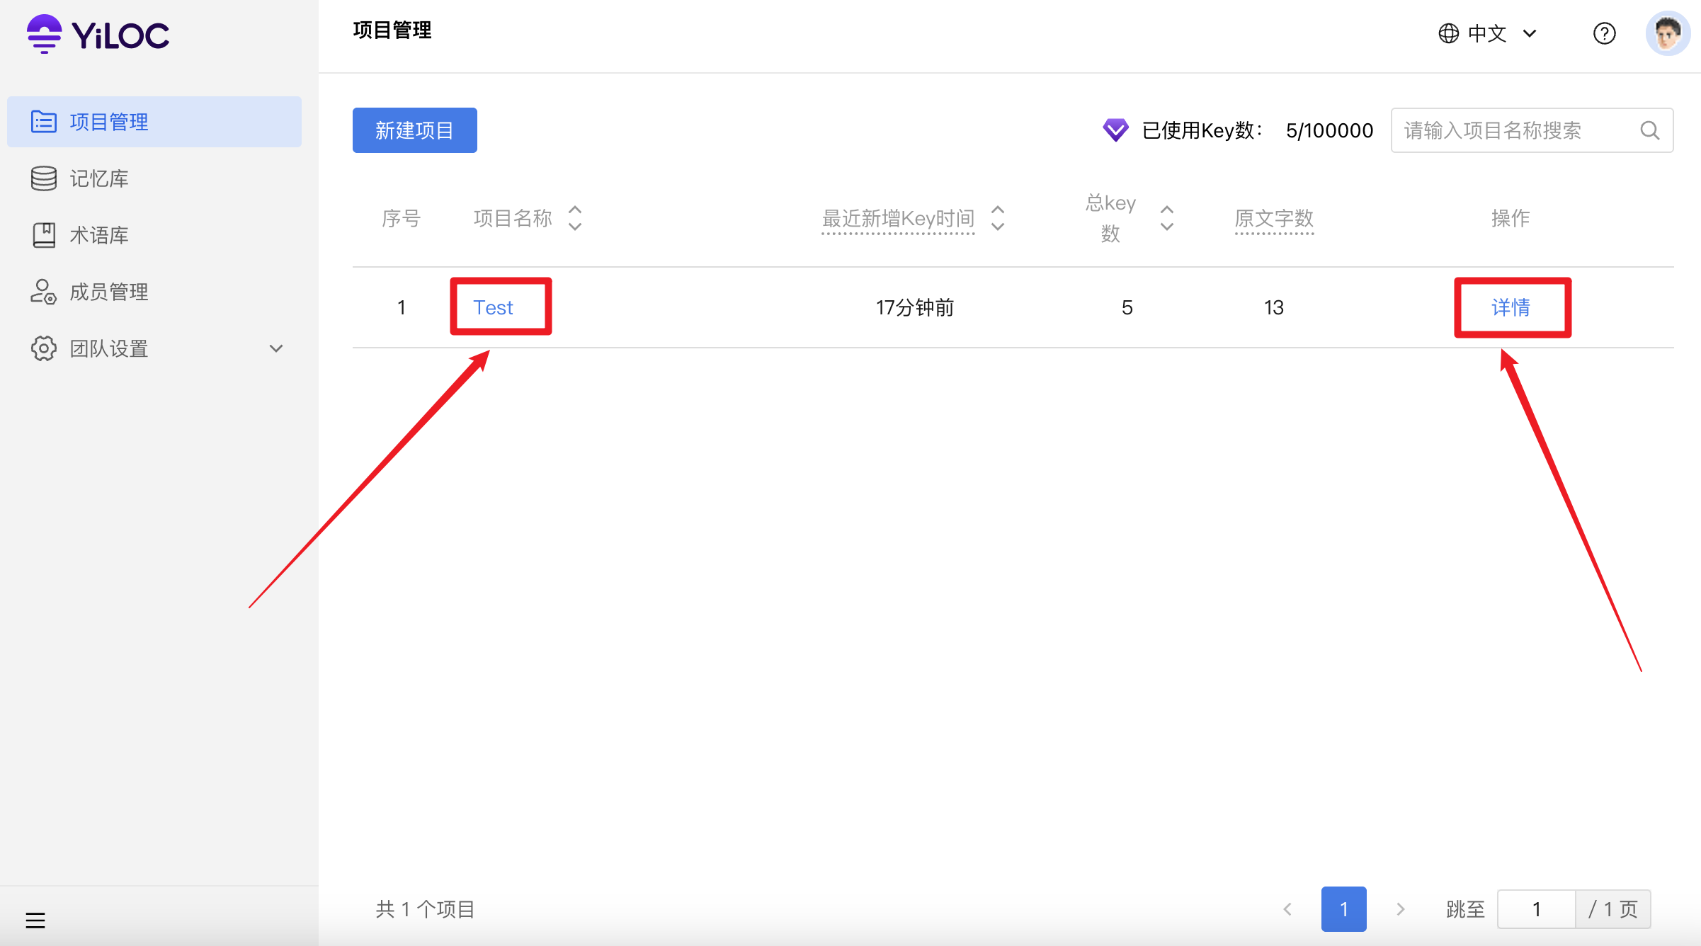Viewport: 1701px width, 946px height.
Task: Sort by 最近新增Key时间 column arrows
Action: point(998,218)
